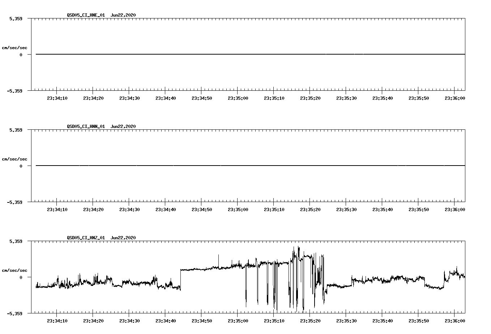491x334 pixels.
Task: Click the 5.359 upper limit on HNZ axis
Action: pos(16,241)
